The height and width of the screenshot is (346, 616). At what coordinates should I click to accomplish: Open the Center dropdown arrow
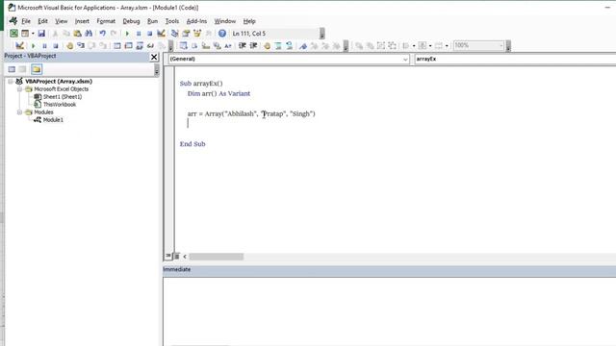[x=430, y=46]
